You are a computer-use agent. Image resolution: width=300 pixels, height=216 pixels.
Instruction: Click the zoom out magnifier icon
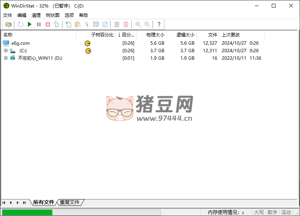(147, 24)
